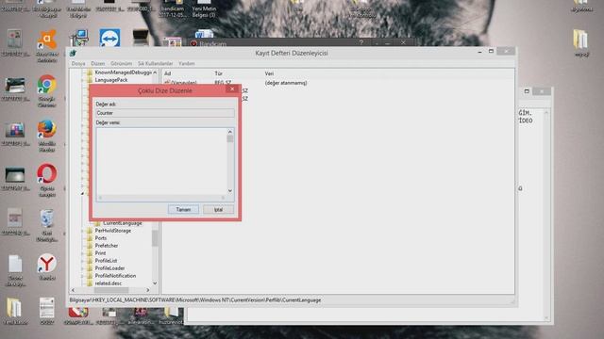Expand the ProfileList key node

pyautogui.click(x=83, y=261)
